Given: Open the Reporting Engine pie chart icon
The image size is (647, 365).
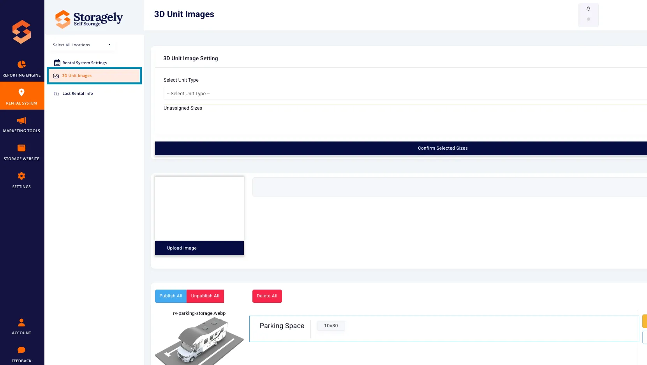Looking at the screenshot, I should point(21,64).
